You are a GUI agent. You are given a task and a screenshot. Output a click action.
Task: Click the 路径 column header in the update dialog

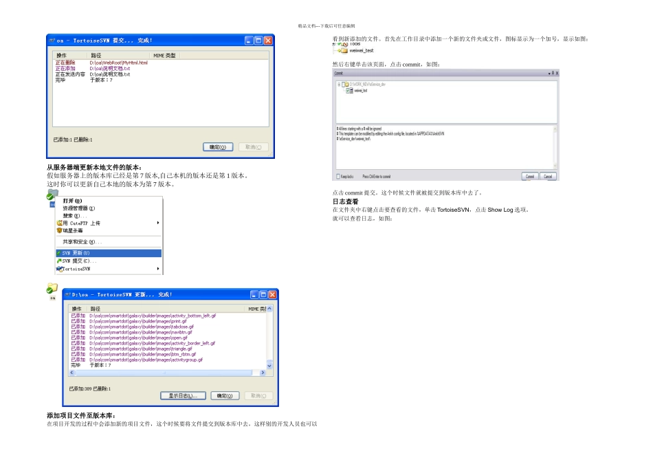click(x=167, y=309)
